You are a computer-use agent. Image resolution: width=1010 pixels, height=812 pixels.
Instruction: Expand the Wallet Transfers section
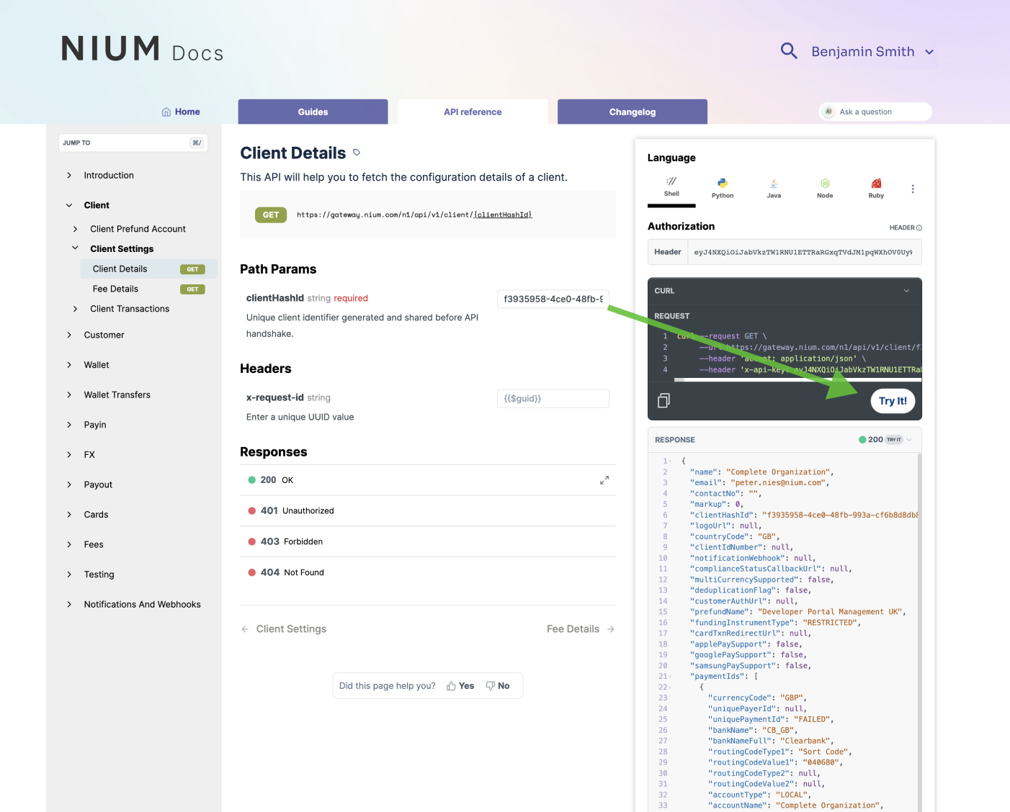tap(69, 394)
